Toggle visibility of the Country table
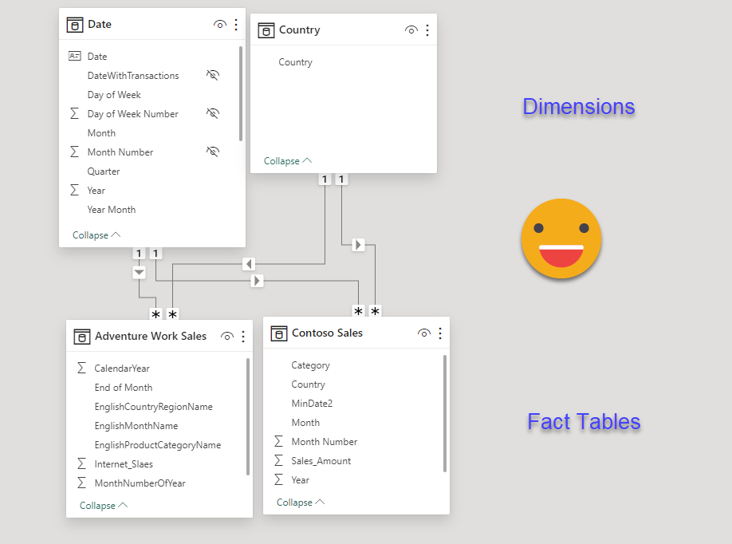Image resolution: width=732 pixels, height=544 pixels. point(411,30)
